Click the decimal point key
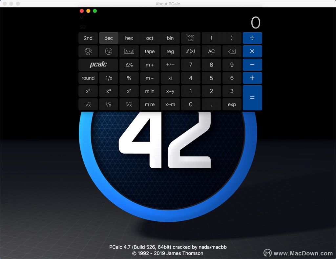The width and height of the screenshot is (336, 259). pos(211,104)
